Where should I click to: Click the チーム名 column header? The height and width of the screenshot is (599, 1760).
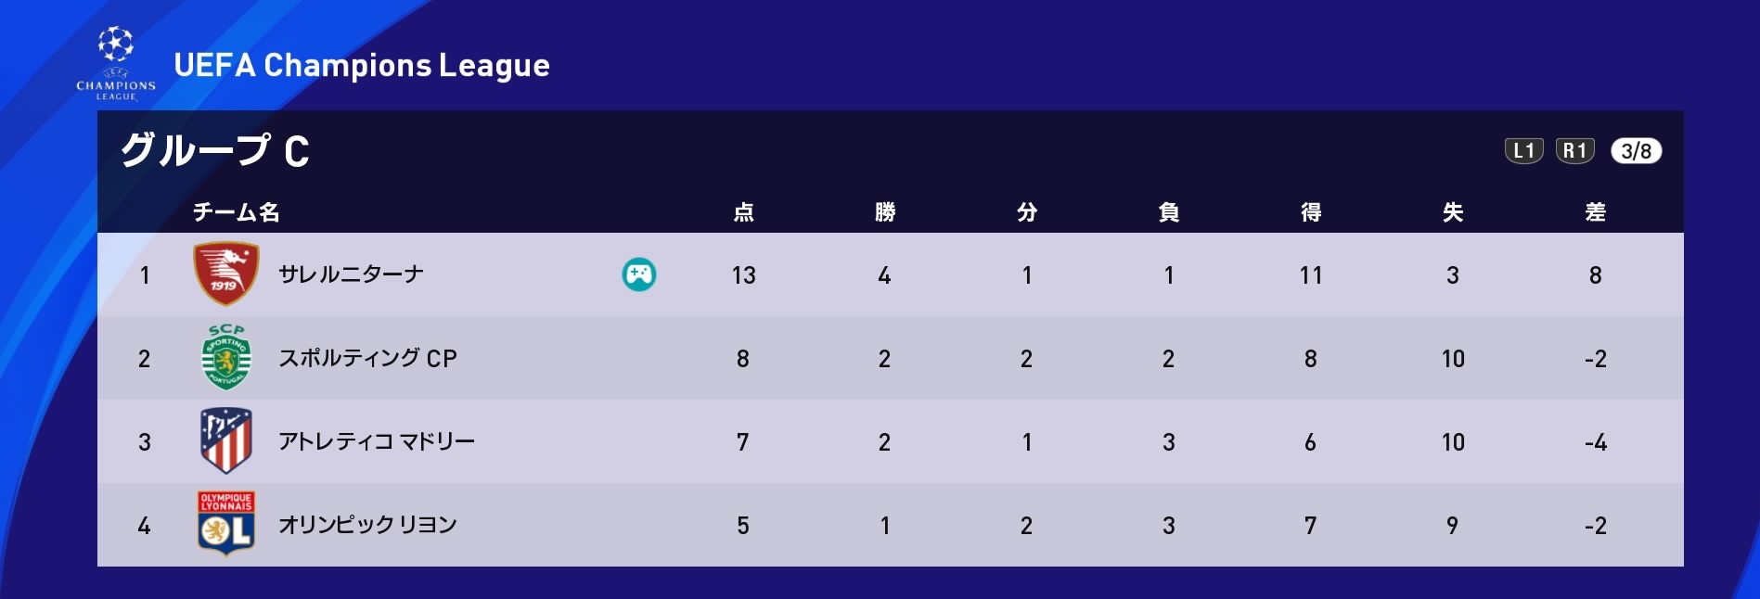[x=236, y=212]
